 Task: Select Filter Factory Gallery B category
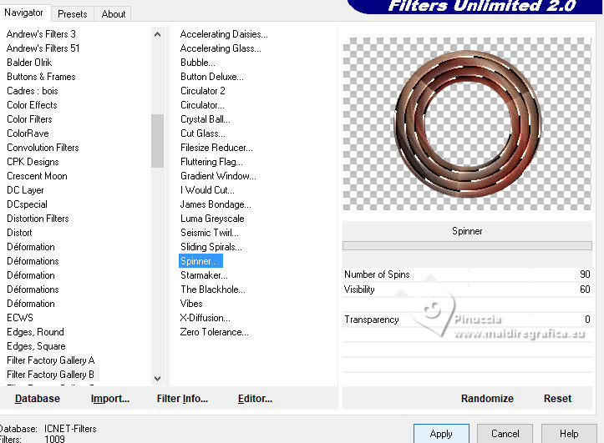tap(50, 375)
